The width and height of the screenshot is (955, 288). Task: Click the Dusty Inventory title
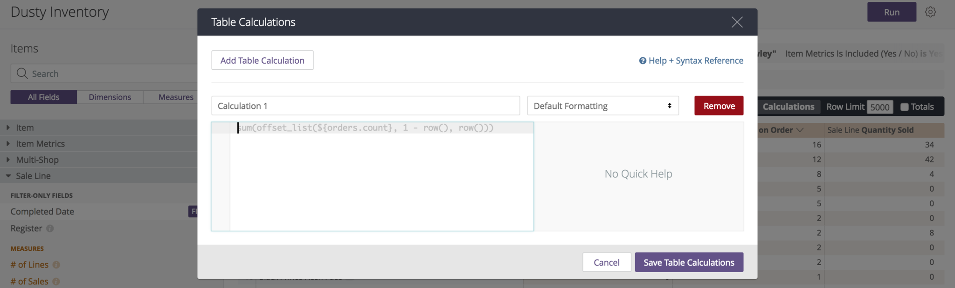click(60, 12)
